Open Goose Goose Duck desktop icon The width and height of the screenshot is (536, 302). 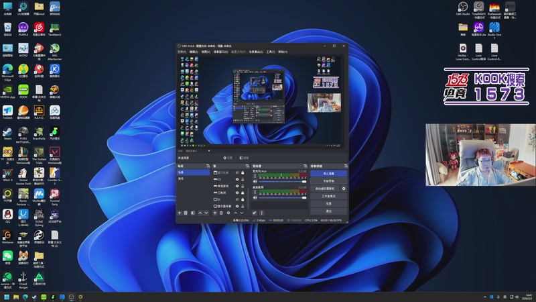tap(23, 176)
